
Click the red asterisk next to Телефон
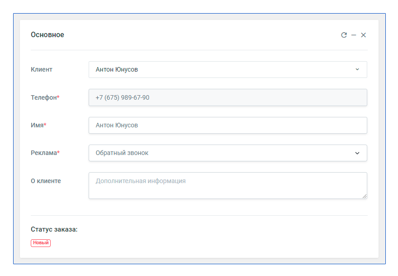(x=58, y=97)
